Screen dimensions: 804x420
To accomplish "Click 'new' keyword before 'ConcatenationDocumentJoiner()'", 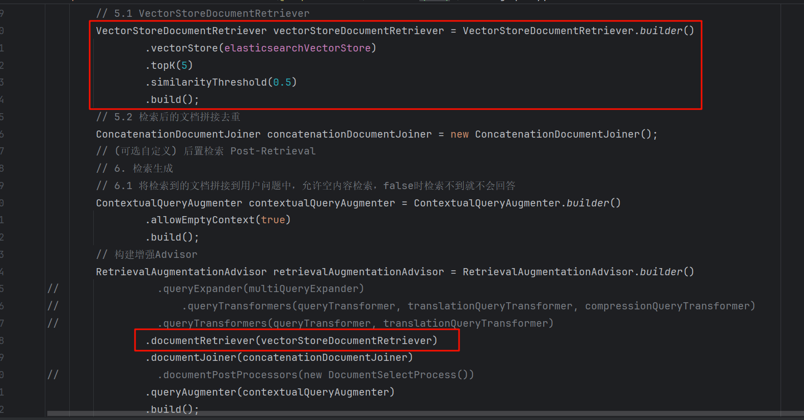I will [460, 134].
